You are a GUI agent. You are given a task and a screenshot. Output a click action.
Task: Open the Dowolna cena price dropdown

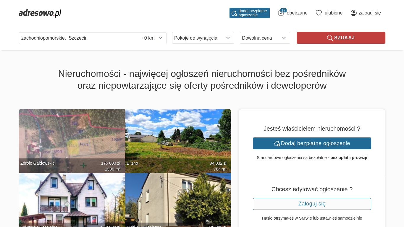265,38
